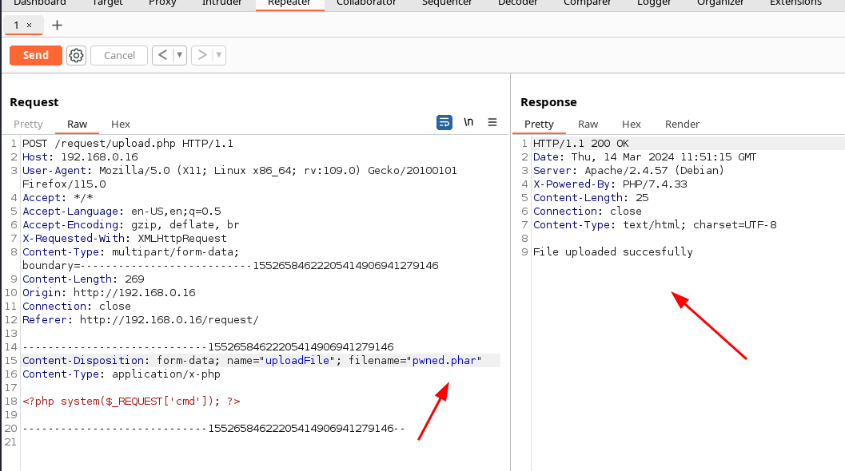Go forward to next request
This screenshot has width=845, height=471.
pyautogui.click(x=202, y=55)
